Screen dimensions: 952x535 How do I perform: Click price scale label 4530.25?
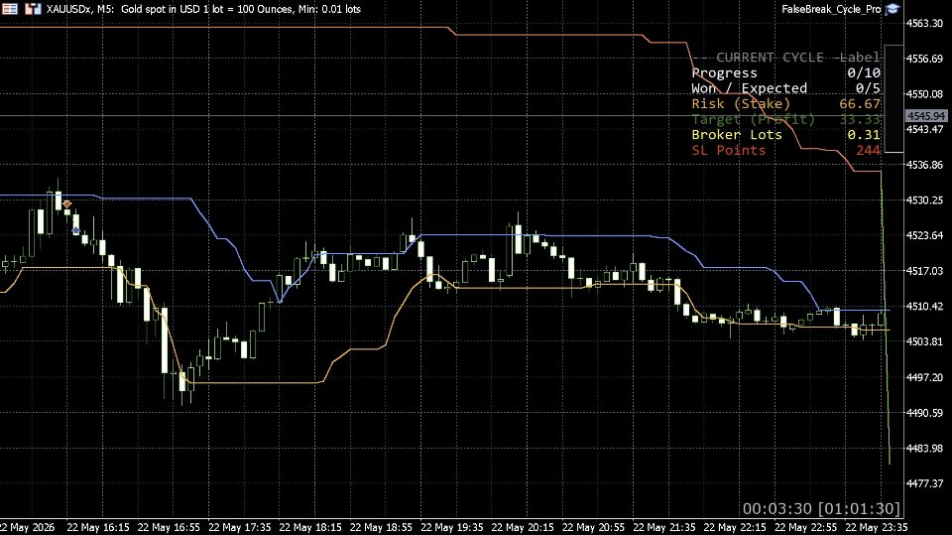point(924,201)
